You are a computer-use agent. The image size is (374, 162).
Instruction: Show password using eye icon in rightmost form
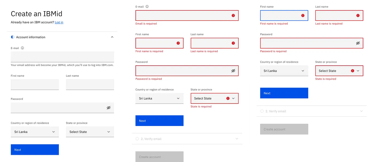[x=358, y=43]
